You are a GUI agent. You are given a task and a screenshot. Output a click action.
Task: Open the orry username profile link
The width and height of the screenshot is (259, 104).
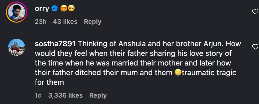pos(42,9)
